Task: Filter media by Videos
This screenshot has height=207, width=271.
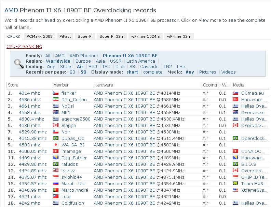Action: click(229, 72)
